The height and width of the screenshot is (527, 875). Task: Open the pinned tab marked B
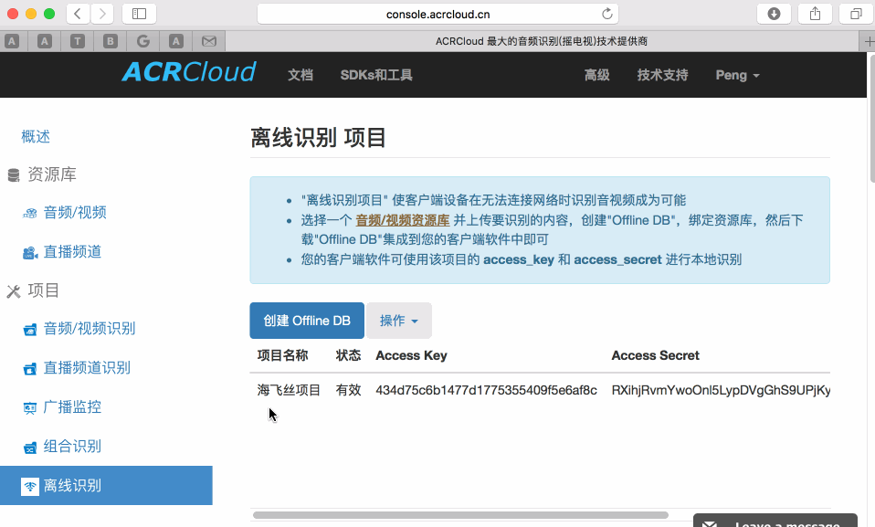point(111,41)
